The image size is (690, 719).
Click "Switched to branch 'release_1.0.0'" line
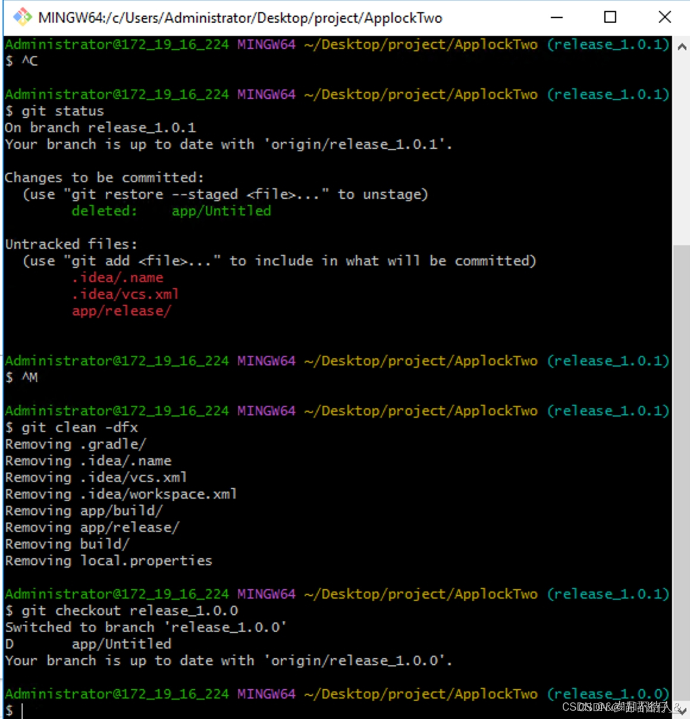pyautogui.click(x=146, y=628)
